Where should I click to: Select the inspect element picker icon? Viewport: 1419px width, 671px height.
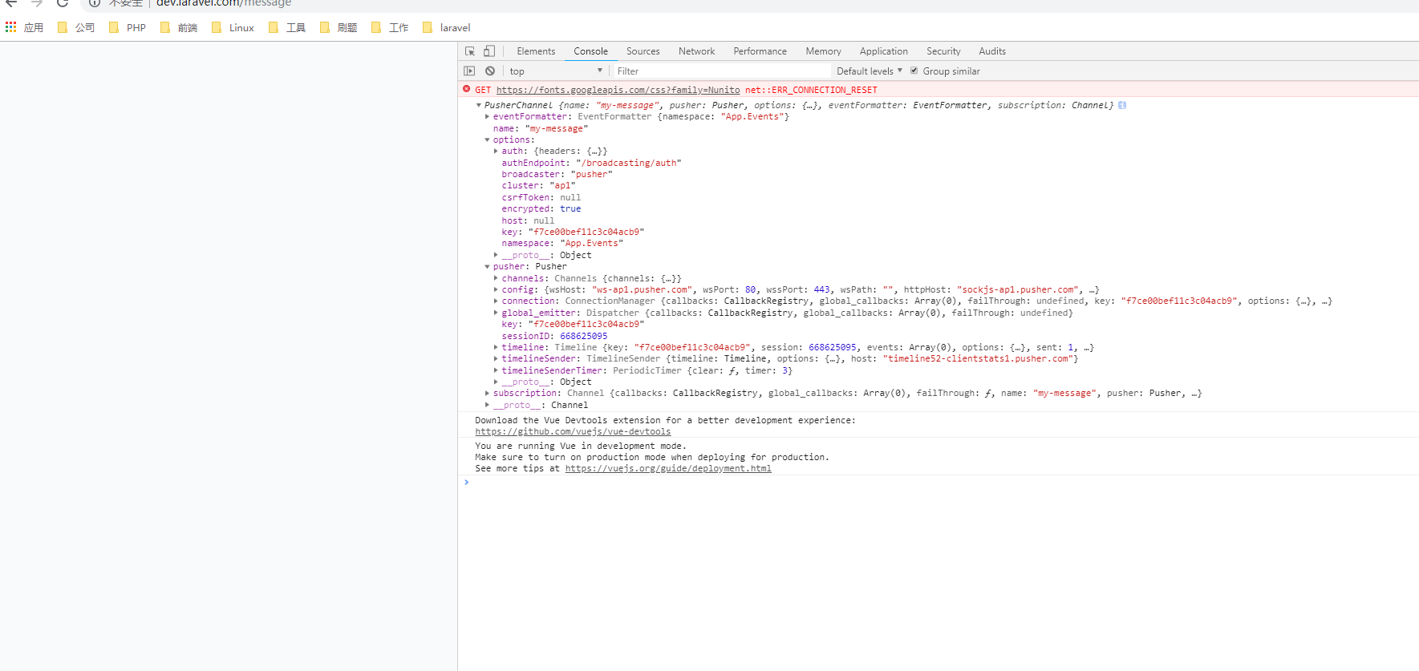[x=470, y=51]
